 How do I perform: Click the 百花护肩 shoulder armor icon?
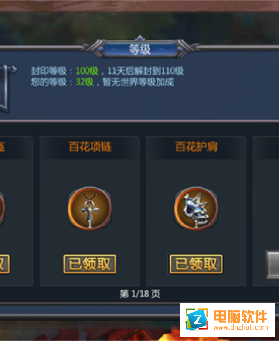click(x=196, y=208)
